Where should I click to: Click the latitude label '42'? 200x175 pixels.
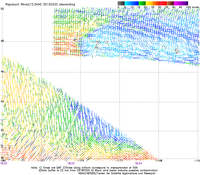click(x=2, y=130)
